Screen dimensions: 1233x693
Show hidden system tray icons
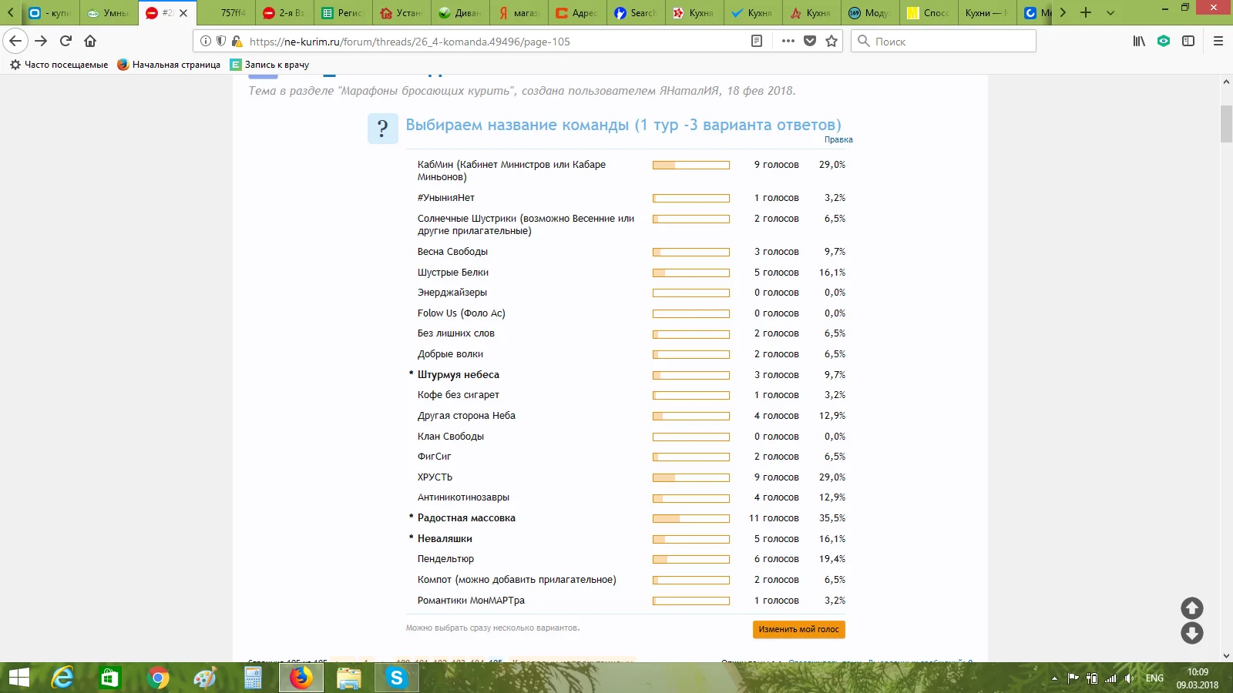(1054, 678)
